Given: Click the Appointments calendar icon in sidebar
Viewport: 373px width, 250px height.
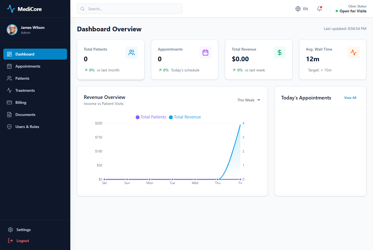Looking at the screenshot, I should pyautogui.click(x=9, y=66).
